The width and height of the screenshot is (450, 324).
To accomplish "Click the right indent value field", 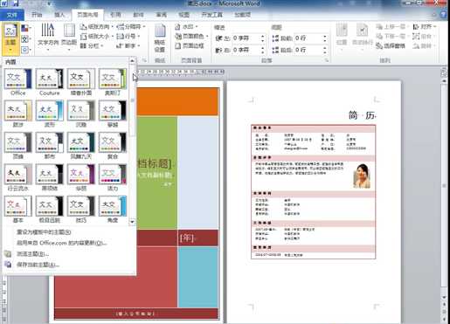I will pyautogui.click(x=246, y=50).
